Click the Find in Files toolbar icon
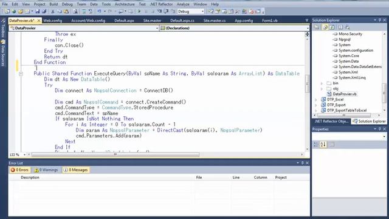The height and width of the screenshot is (219, 389). [x=75, y=12]
